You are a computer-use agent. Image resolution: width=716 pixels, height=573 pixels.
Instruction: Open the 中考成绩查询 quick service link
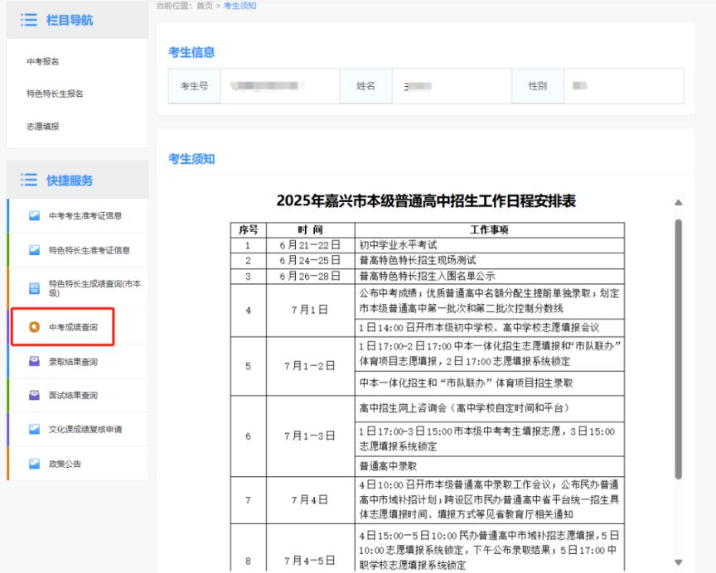point(74,328)
